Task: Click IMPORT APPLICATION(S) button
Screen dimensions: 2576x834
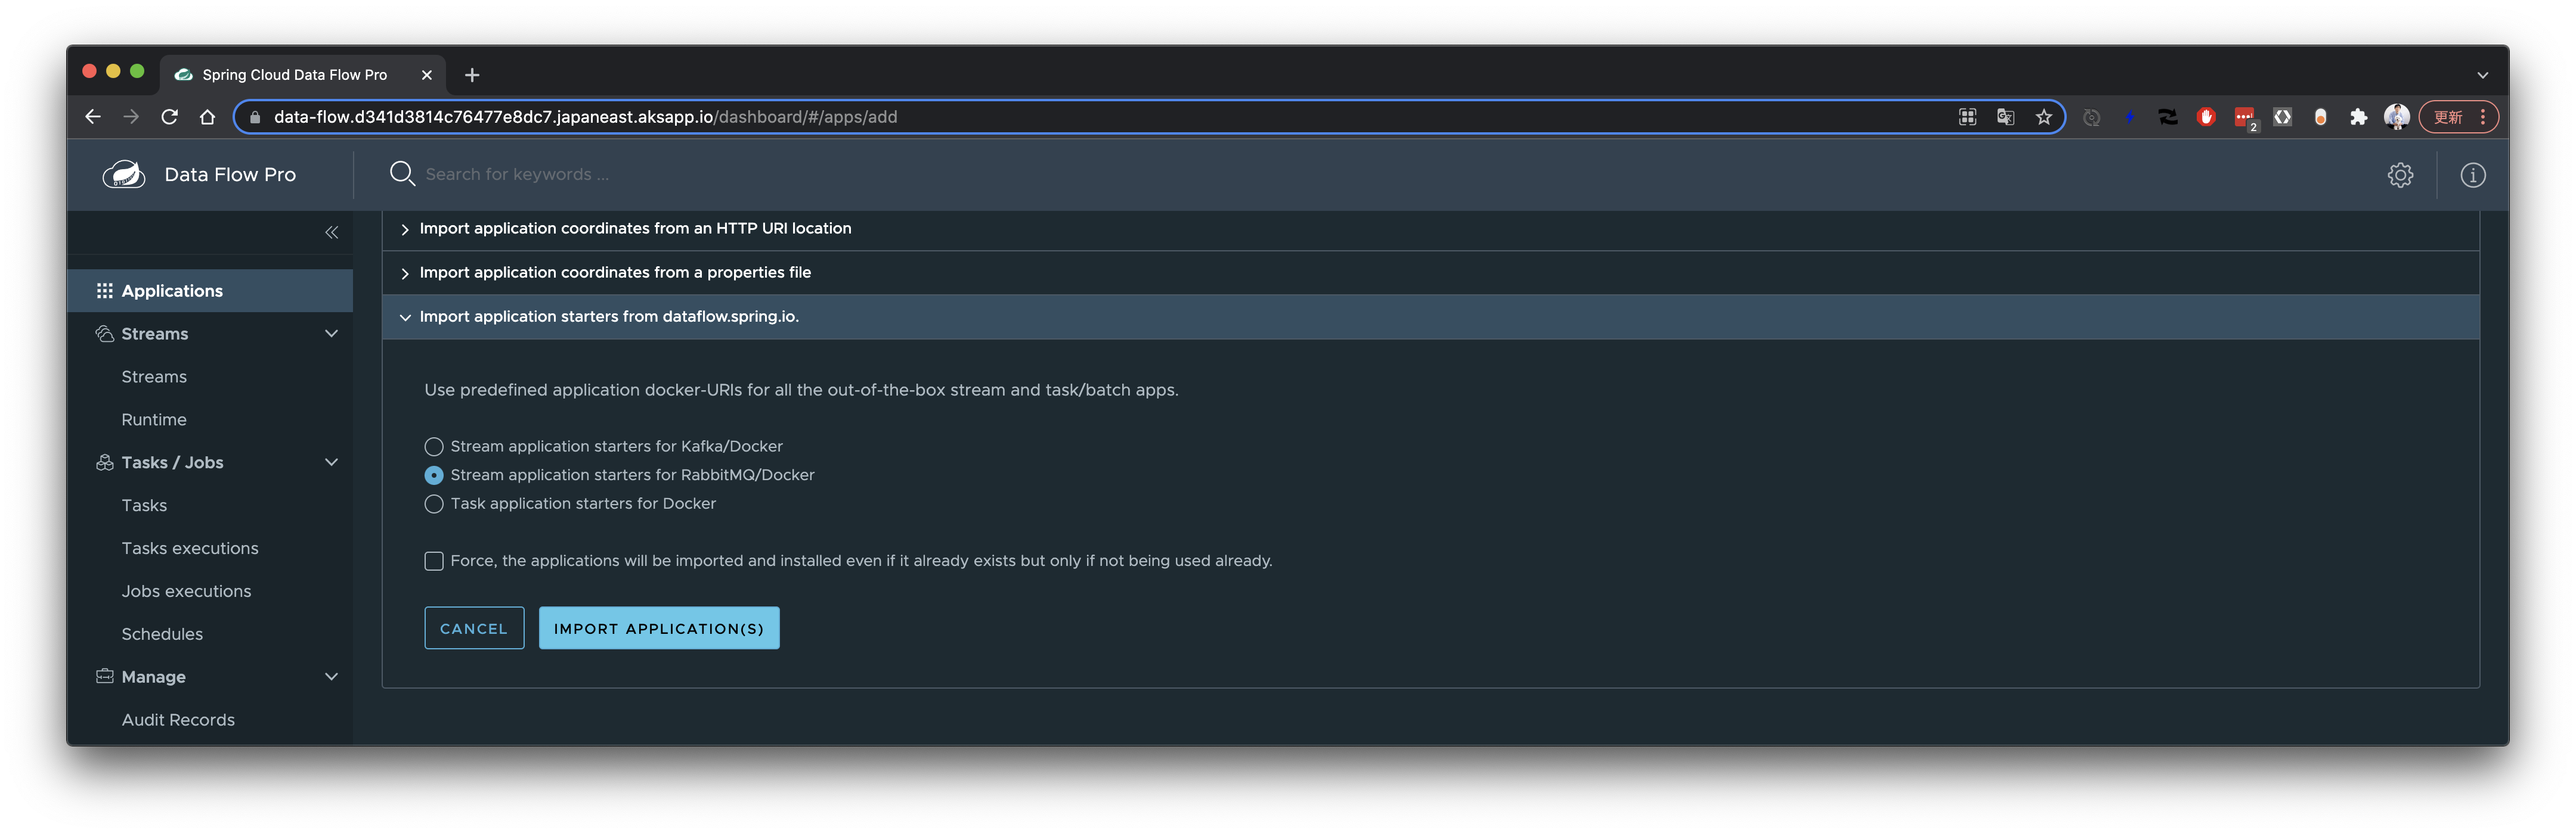Action: [659, 628]
